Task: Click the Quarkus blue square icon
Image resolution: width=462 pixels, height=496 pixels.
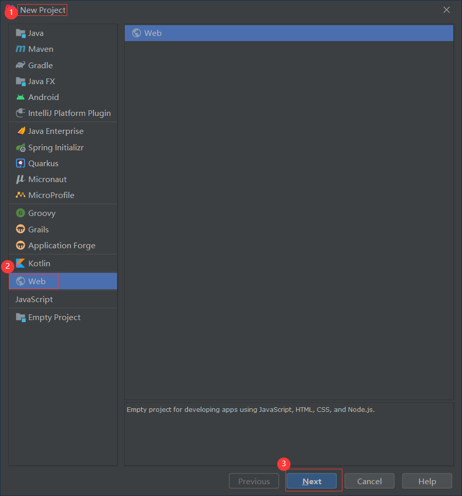Action: pos(21,163)
